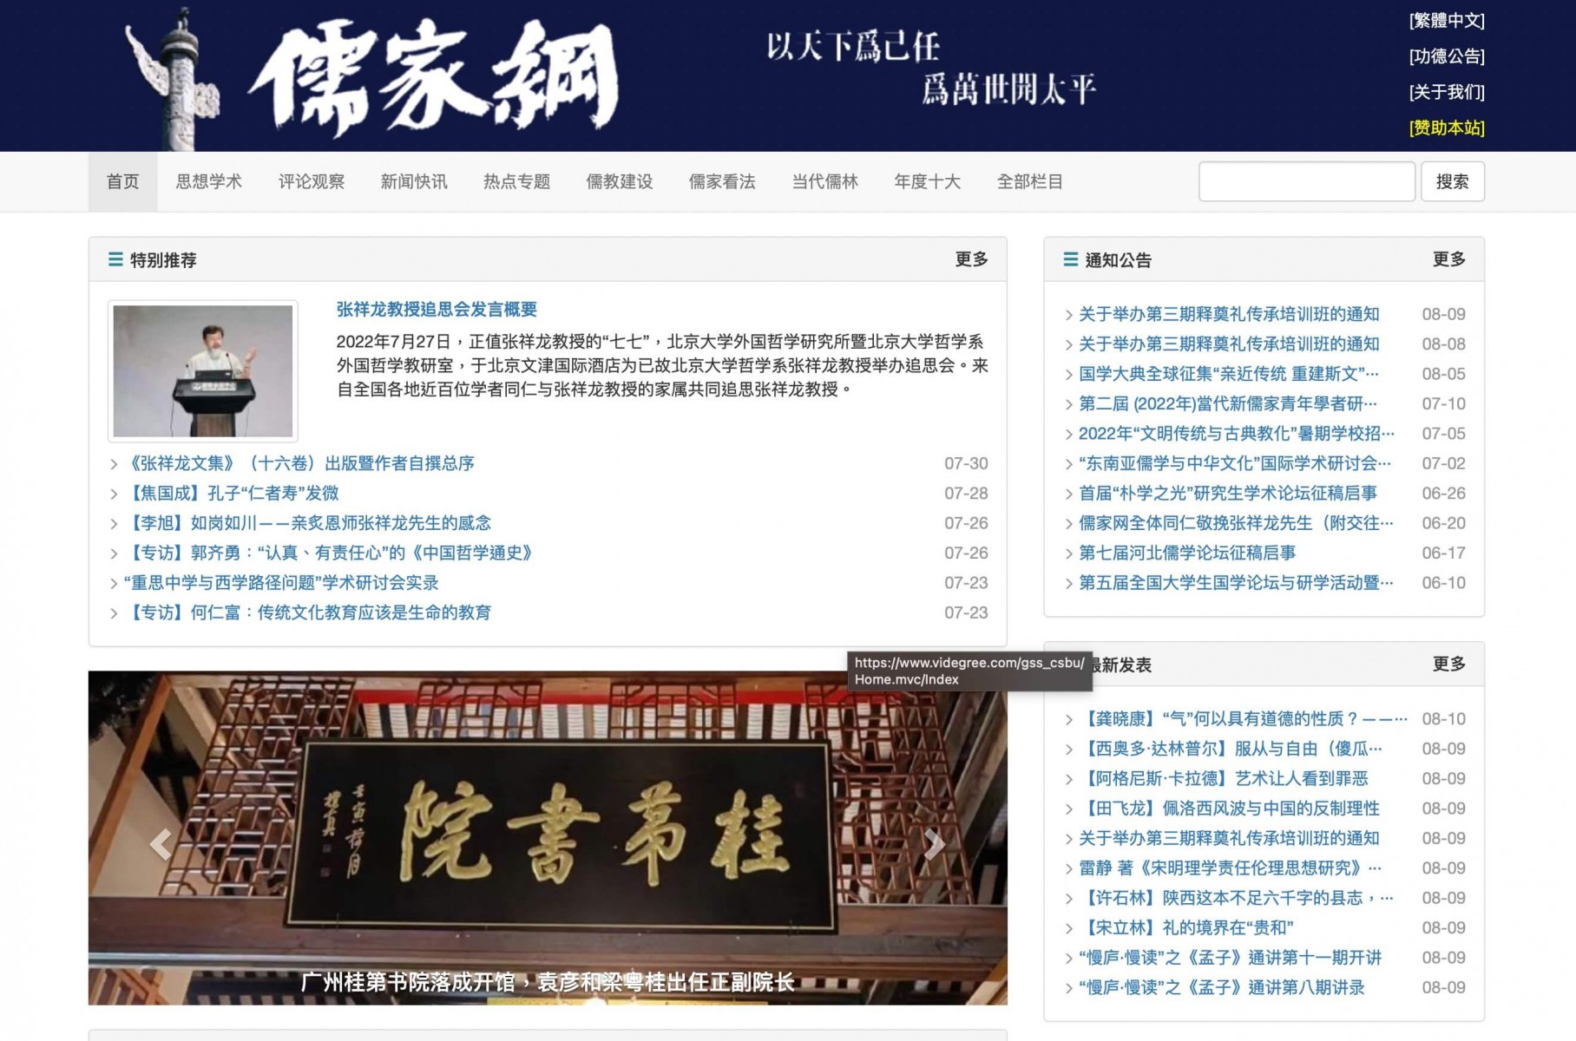Show 更多 in 特别推荐 panel

tap(971, 259)
